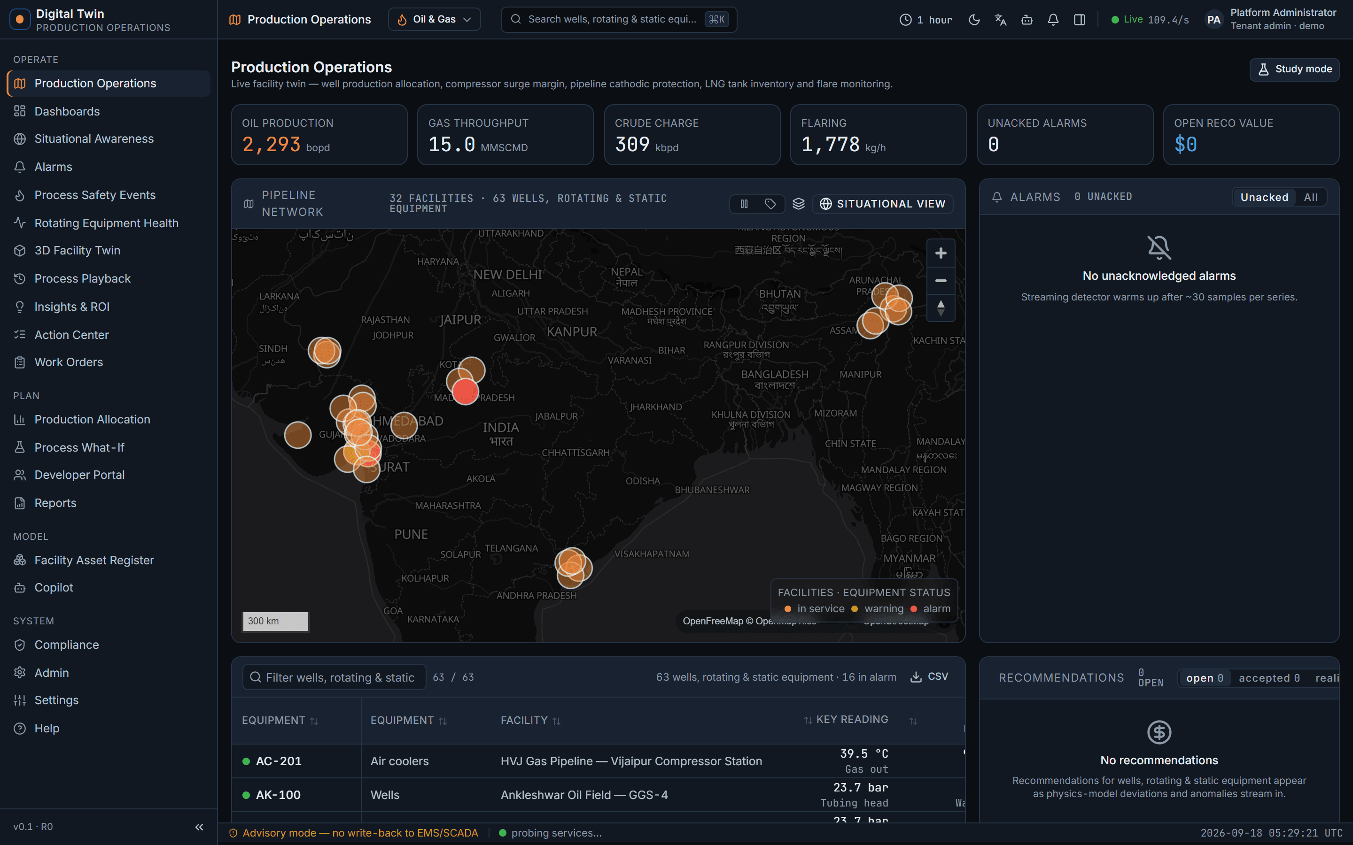
Task: Sort by KEY READING column
Action: pyautogui.click(x=846, y=720)
